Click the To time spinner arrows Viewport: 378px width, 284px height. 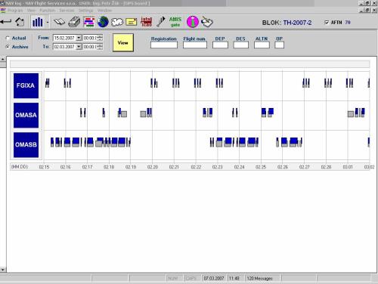tap(100, 47)
